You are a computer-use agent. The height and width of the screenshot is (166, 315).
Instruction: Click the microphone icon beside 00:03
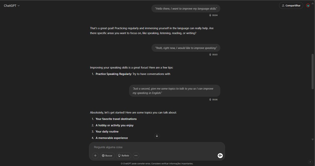[210, 55]
